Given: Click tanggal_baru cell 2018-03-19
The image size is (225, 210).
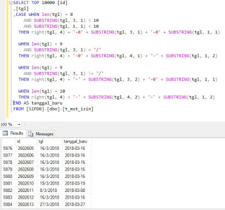Looking at the screenshot, I should click(x=76, y=184).
